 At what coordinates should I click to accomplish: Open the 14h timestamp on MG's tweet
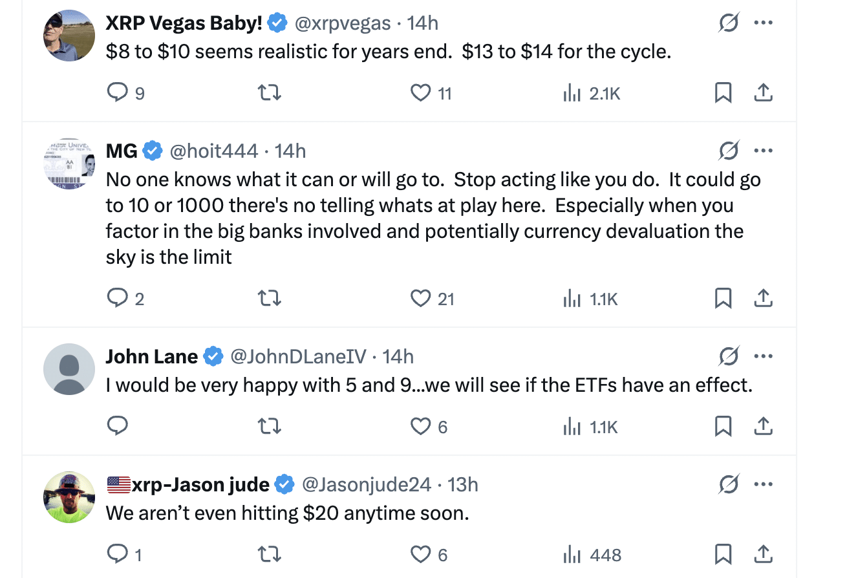click(x=290, y=151)
